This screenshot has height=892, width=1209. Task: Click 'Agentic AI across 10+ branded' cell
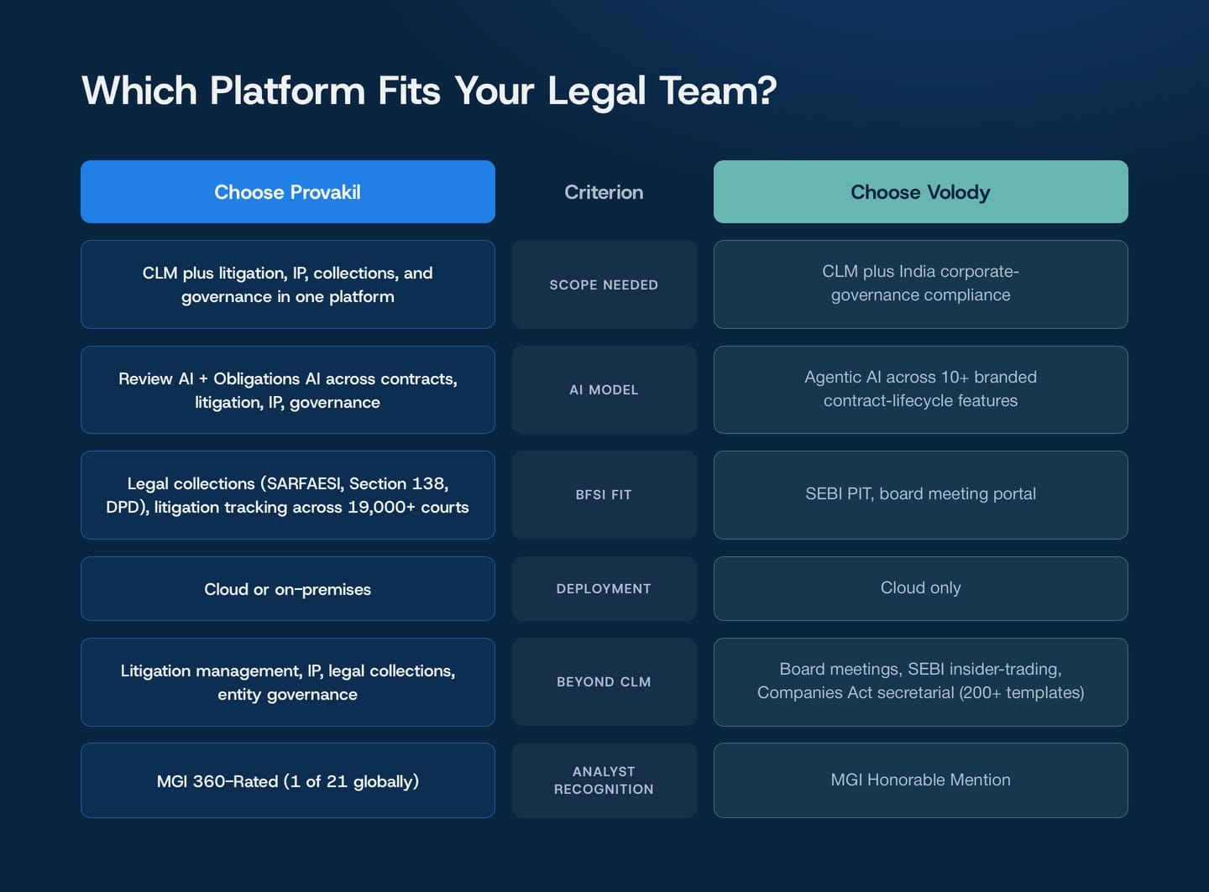coord(921,389)
